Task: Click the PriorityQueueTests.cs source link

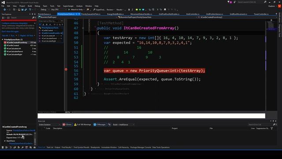Action: (x=24, y=130)
